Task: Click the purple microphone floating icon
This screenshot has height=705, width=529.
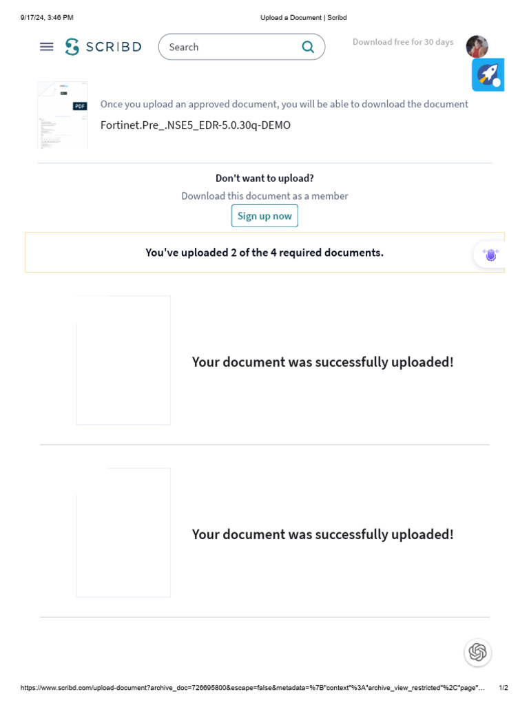Action: [x=490, y=255]
